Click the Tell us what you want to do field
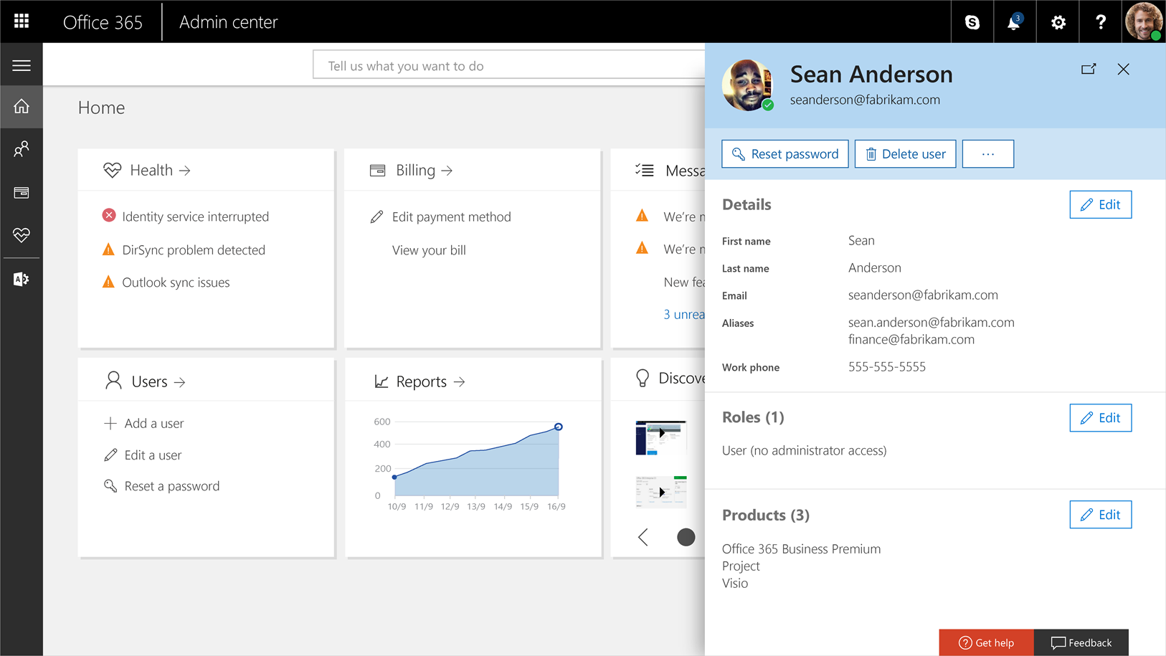 [502, 65]
